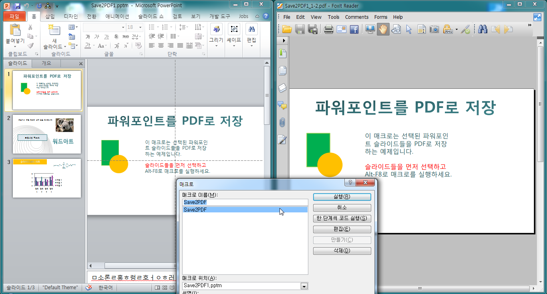This screenshot has width=547, height=294.
Task: Switch to Normal view in PowerPoint status bar
Action: (158, 288)
